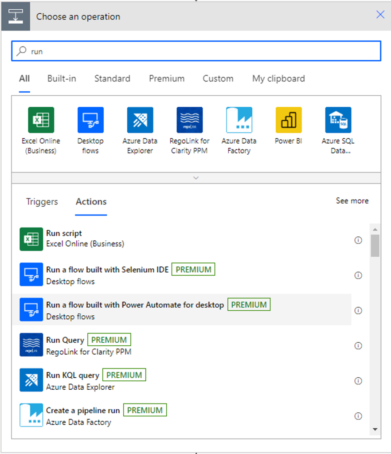Switch to the Custom tab
This screenshot has height=454, width=391.
tap(218, 78)
